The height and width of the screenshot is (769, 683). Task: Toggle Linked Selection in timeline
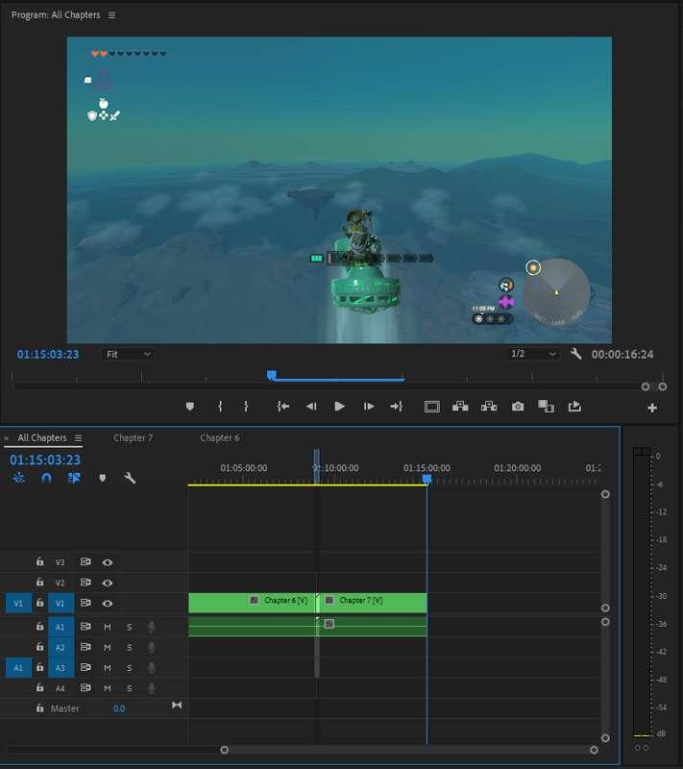coord(74,478)
